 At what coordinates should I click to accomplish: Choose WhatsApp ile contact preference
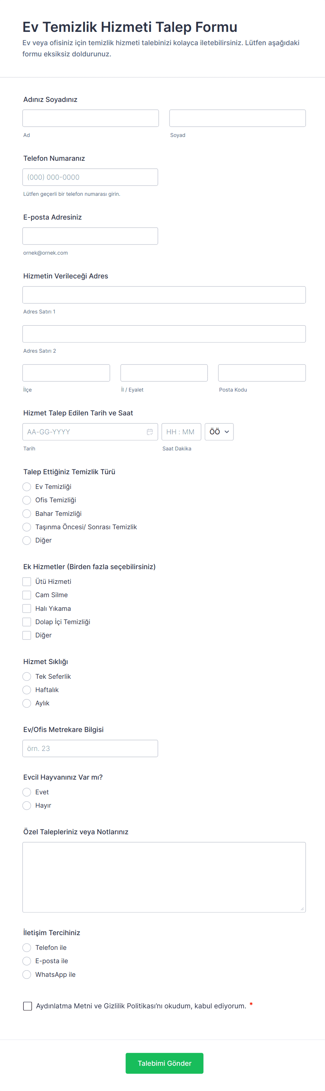pos(27,974)
